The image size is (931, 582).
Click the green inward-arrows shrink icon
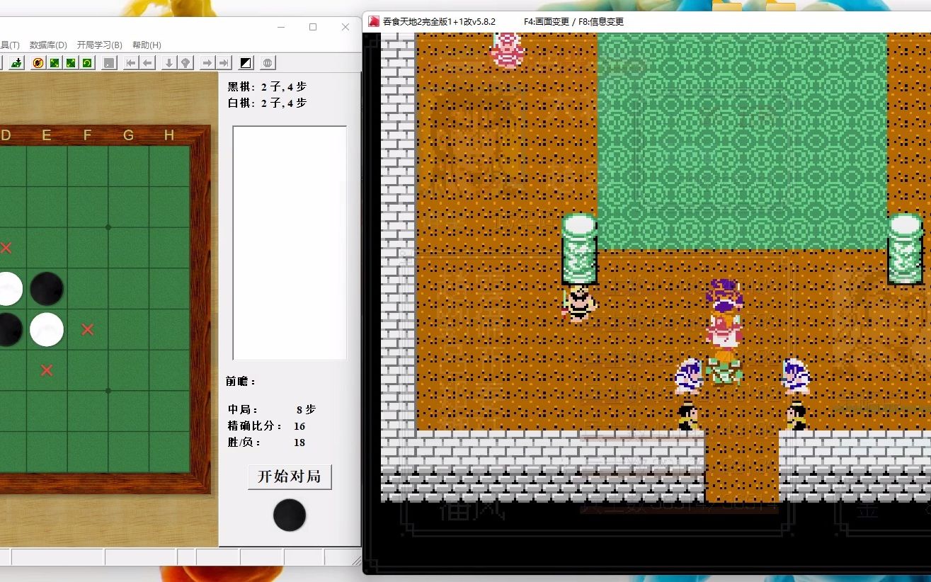click(54, 63)
